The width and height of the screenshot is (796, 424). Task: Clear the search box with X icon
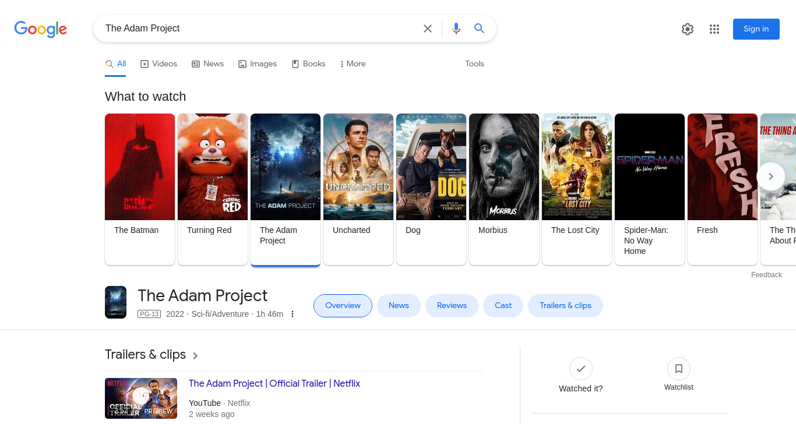click(x=428, y=29)
